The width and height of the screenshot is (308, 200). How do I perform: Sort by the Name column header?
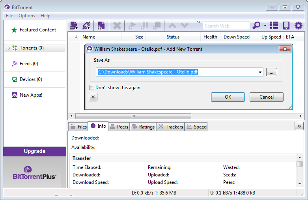click(x=101, y=37)
